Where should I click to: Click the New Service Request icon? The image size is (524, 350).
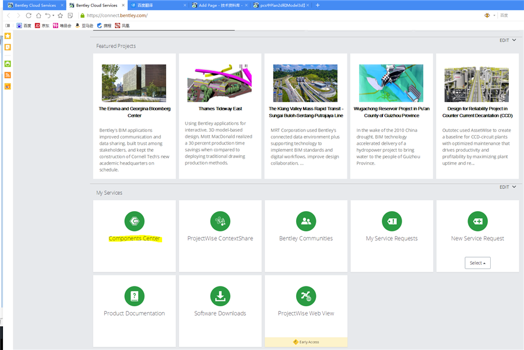(x=477, y=221)
